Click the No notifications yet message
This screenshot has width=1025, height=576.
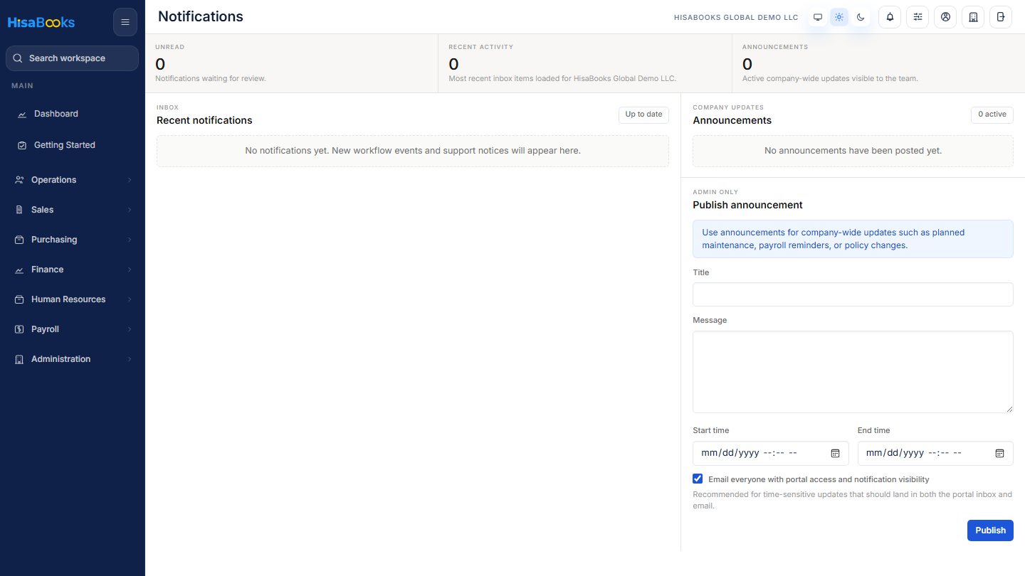coord(413,151)
